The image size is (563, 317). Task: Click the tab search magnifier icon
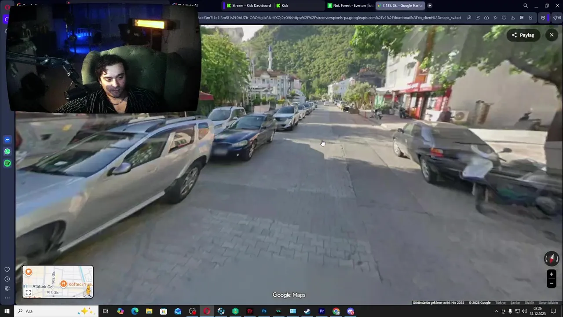526,6
